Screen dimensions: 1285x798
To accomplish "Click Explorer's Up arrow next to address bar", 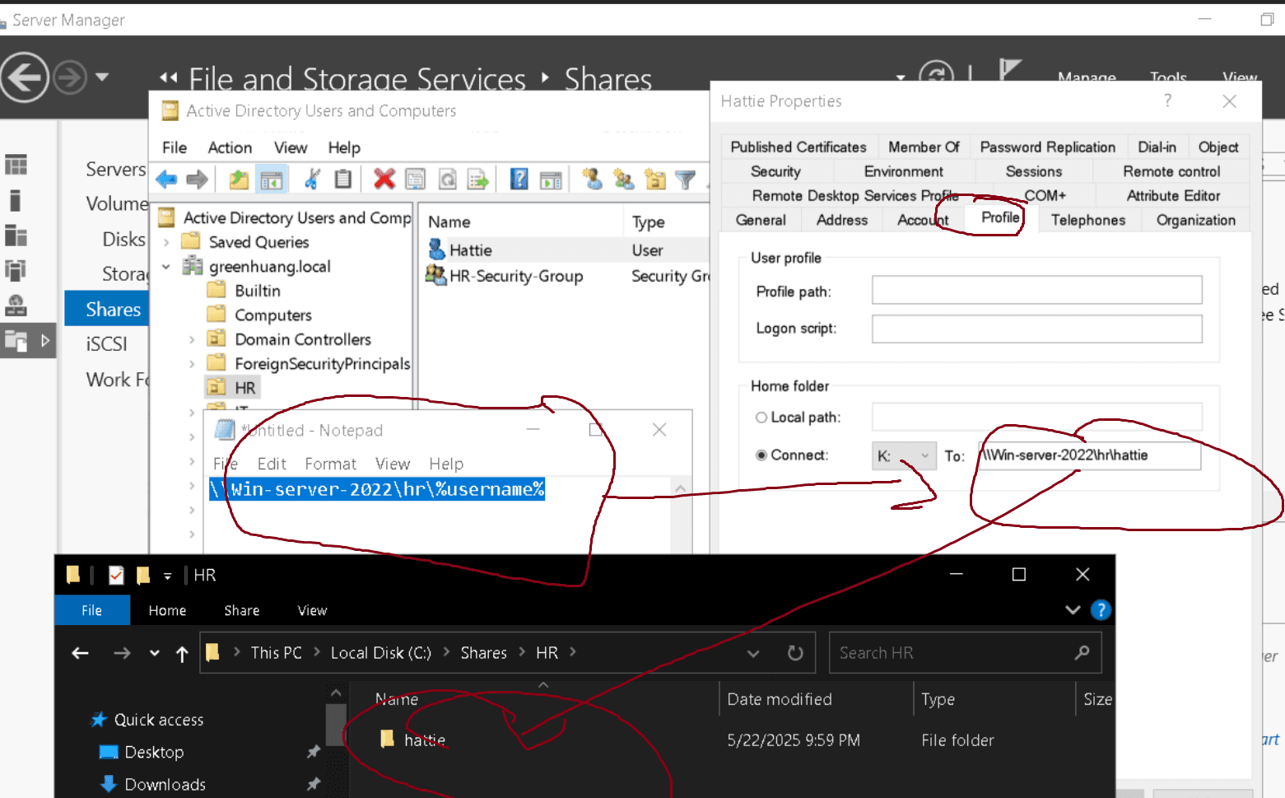I will [x=182, y=653].
